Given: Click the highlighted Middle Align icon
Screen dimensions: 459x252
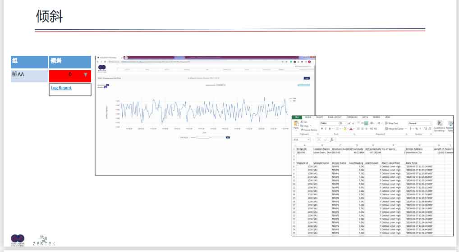Looking at the screenshot, I should [x=366, y=123].
